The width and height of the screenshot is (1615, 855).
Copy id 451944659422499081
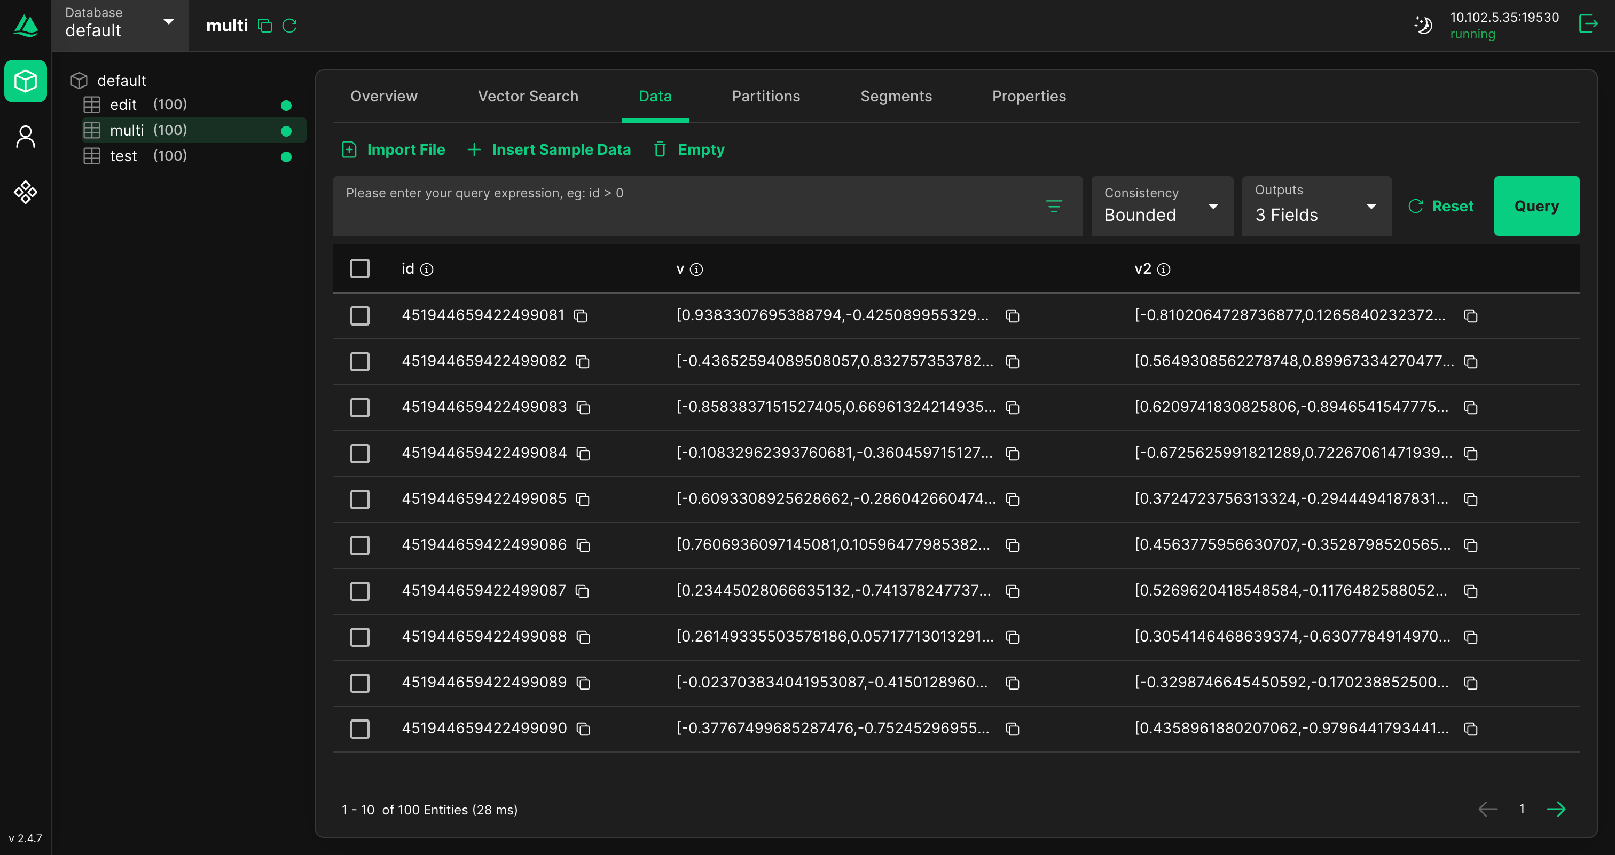[x=581, y=316]
